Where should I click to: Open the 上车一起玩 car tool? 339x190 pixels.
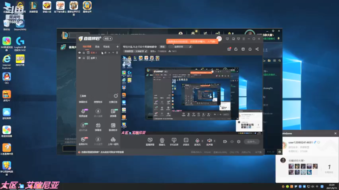(113, 141)
